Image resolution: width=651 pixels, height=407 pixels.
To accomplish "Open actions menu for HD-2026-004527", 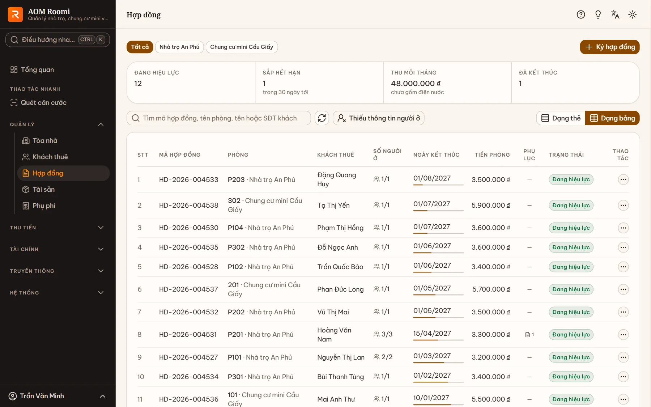I will tap(623, 357).
